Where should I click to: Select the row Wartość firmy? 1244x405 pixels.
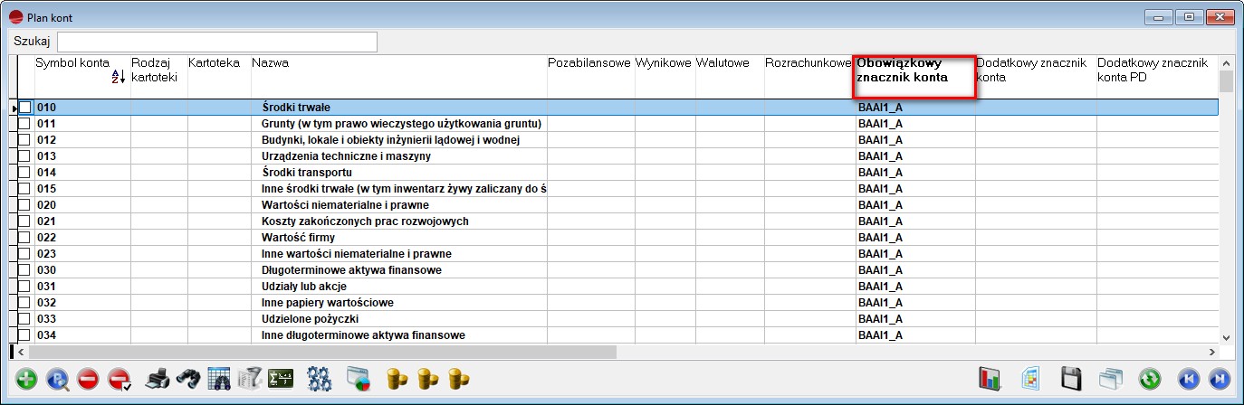[x=398, y=238]
